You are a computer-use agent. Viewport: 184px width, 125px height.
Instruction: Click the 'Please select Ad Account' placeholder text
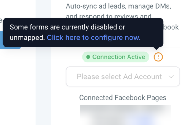pos(119,76)
